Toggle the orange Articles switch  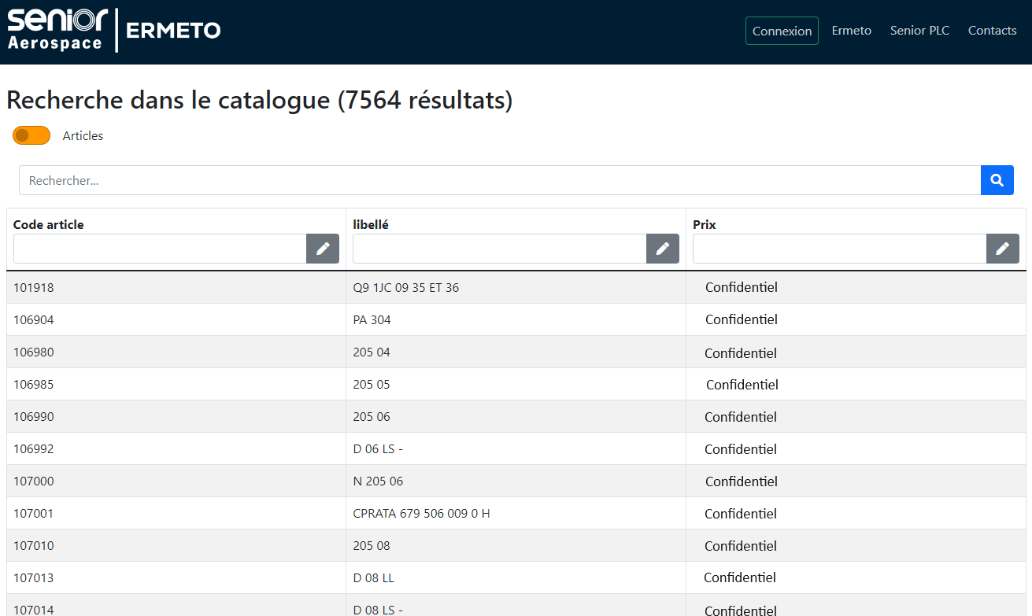[31, 135]
